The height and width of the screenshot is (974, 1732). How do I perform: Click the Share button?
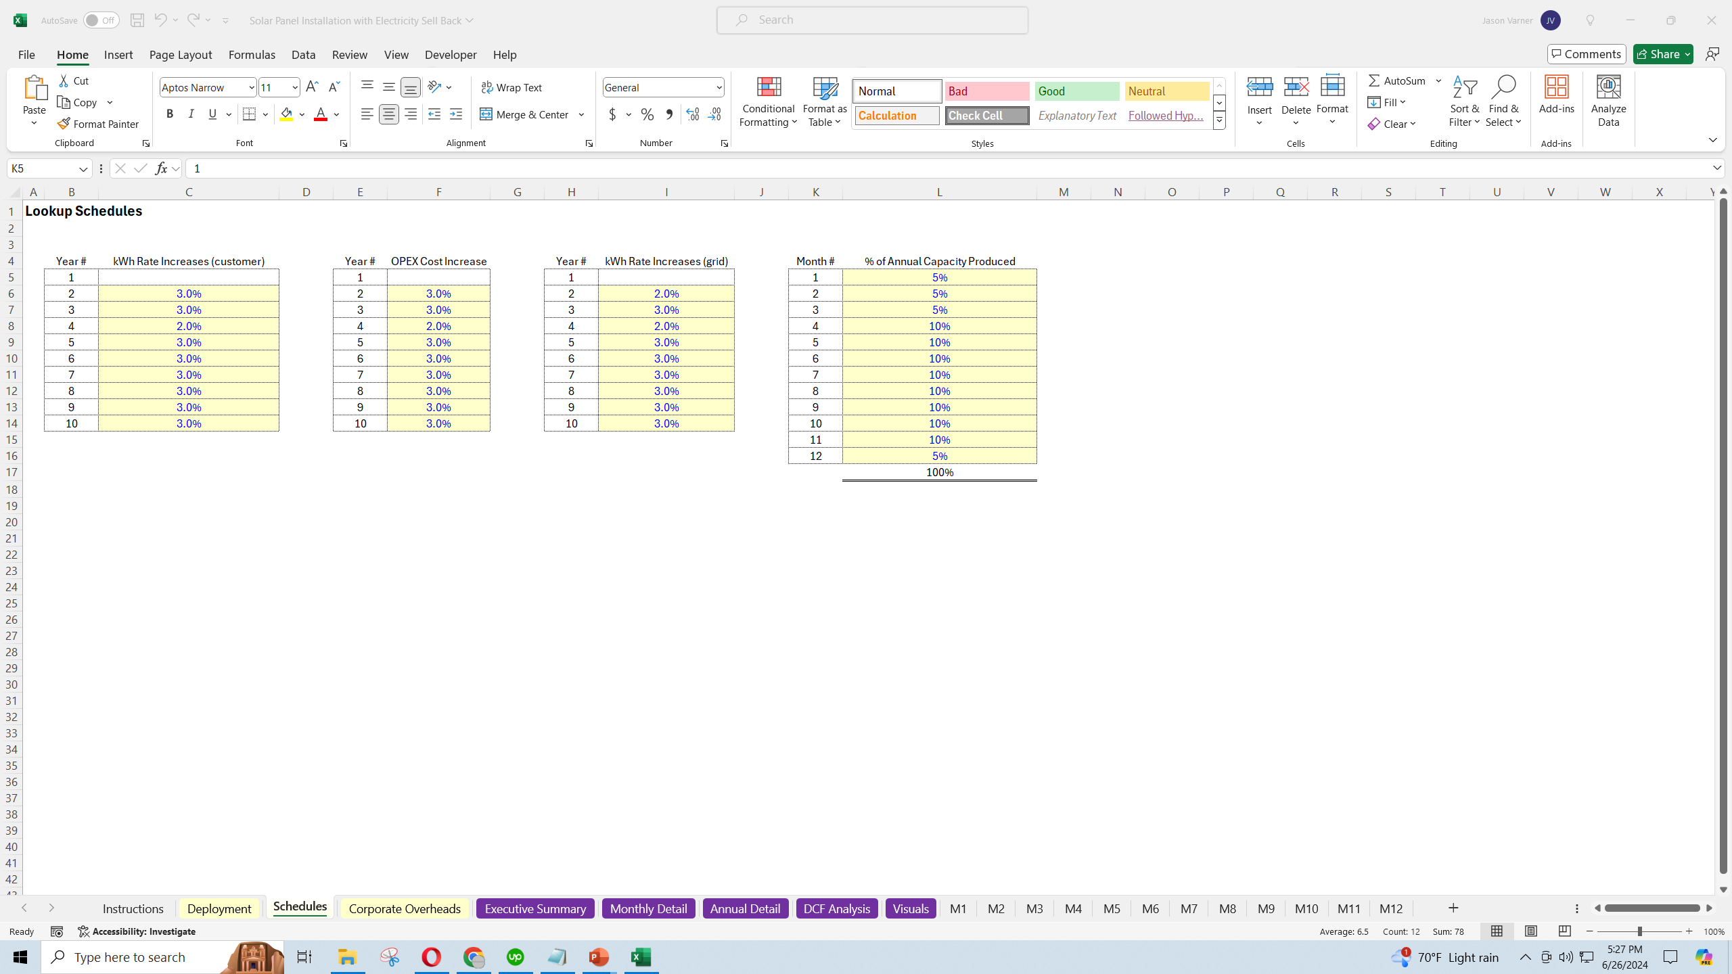(1662, 54)
